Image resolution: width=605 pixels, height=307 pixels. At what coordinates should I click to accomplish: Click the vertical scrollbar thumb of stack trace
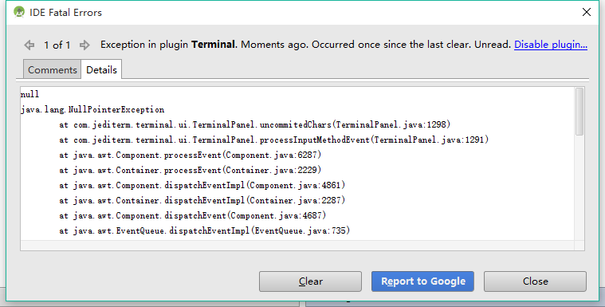(x=579, y=112)
